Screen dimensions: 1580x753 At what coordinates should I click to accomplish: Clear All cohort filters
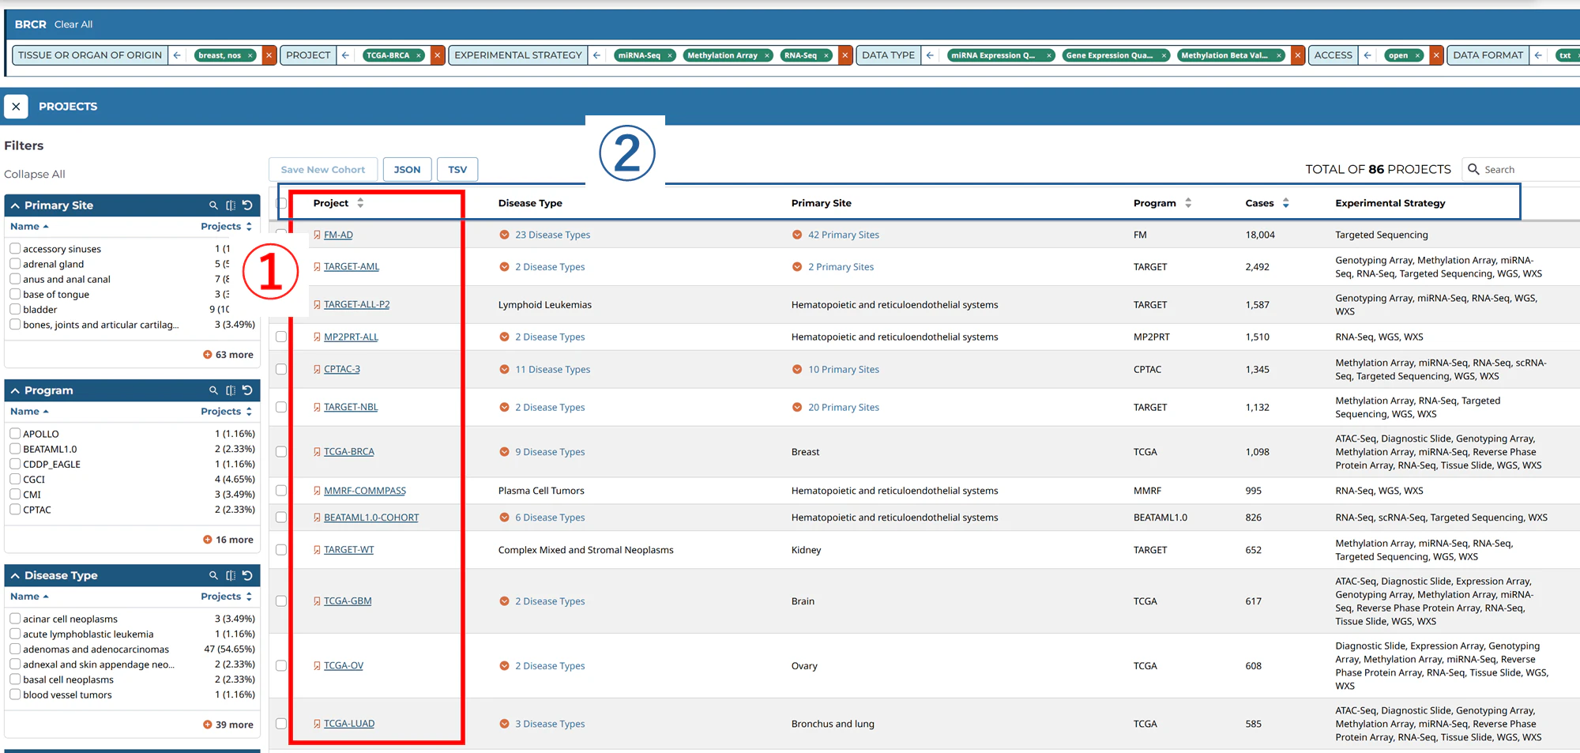(73, 24)
